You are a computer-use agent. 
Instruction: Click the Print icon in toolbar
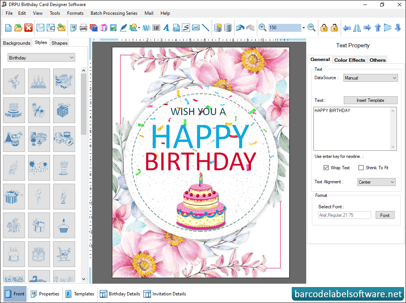tap(83, 27)
